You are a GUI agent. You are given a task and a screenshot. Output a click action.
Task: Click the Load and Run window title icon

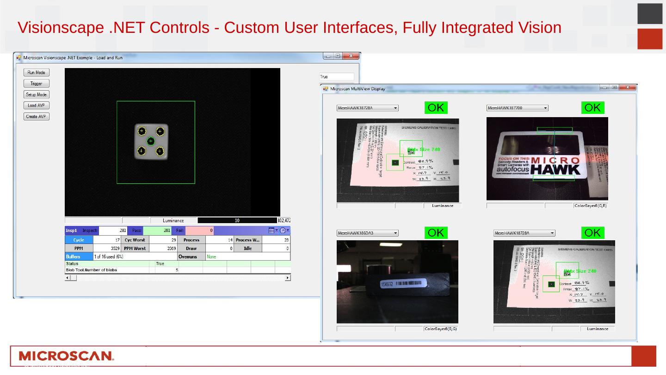pyautogui.click(x=19, y=58)
